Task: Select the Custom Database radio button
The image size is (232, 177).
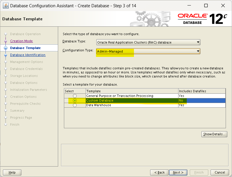Action: tap(75, 100)
